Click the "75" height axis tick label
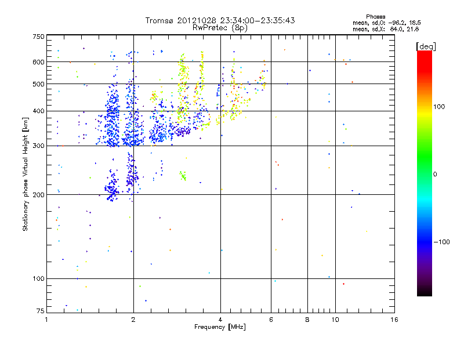464x348 pixels. tap(41, 311)
